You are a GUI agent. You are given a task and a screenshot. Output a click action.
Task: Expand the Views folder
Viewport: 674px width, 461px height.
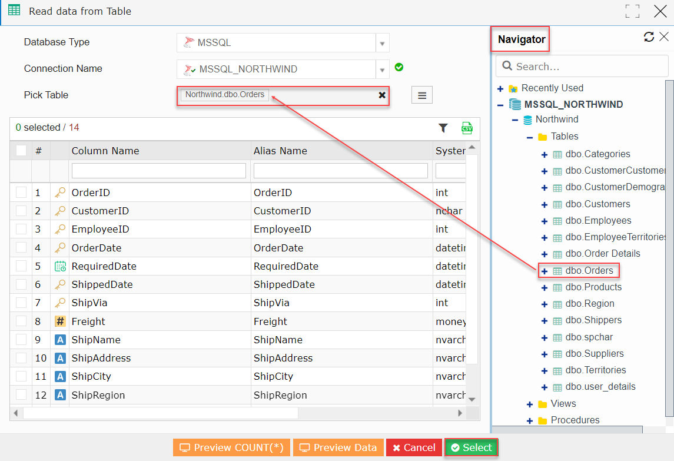530,404
